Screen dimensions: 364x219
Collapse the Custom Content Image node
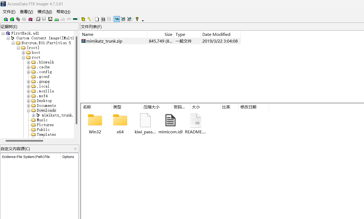8,38
